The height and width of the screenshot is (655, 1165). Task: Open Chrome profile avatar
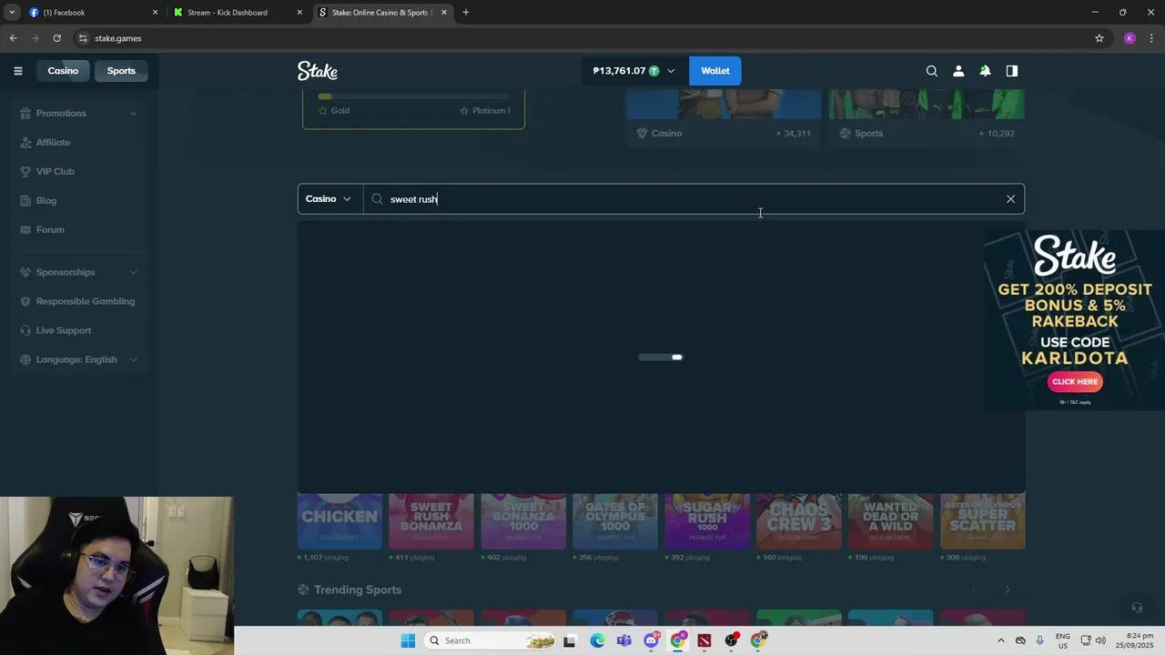pos(1130,38)
